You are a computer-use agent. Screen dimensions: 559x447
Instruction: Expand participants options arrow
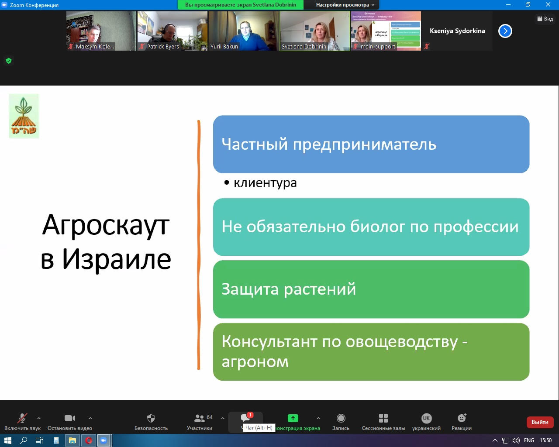tap(223, 418)
